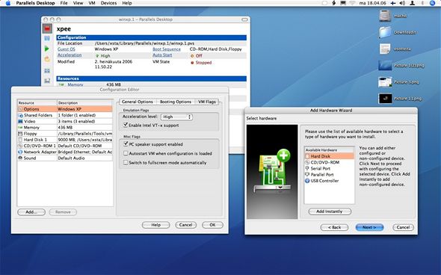
Task: Click the Guest OS link
Action: [x=67, y=49]
